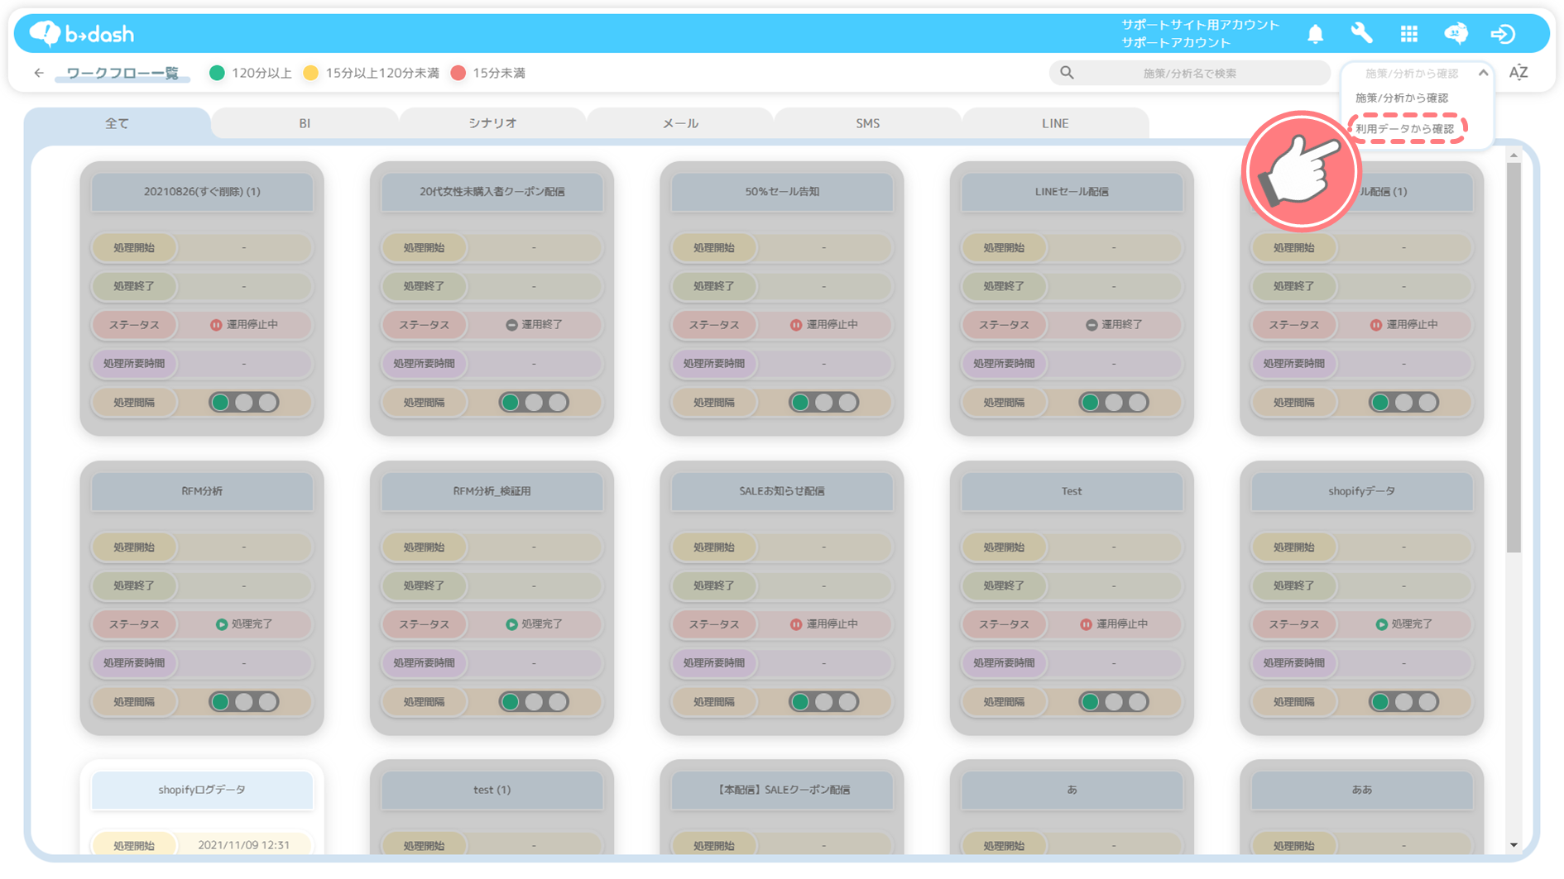Click the b→dash logo
Screen dimensions: 1564x879
click(x=82, y=33)
